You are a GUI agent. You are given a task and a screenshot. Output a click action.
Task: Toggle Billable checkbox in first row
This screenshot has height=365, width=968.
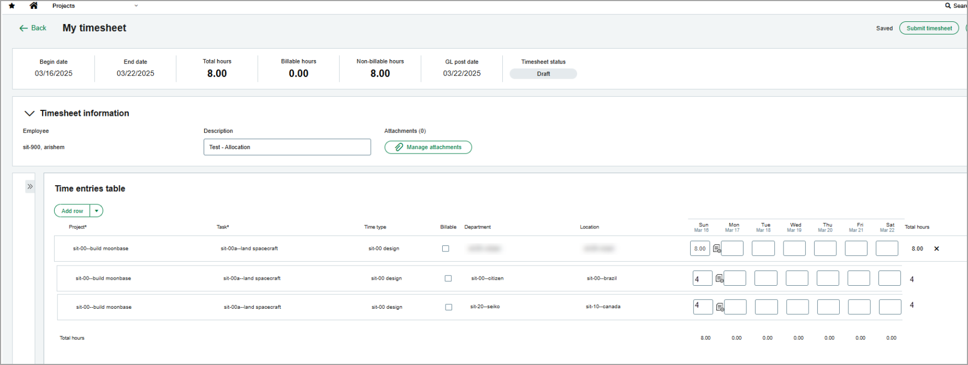pos(446,249)
